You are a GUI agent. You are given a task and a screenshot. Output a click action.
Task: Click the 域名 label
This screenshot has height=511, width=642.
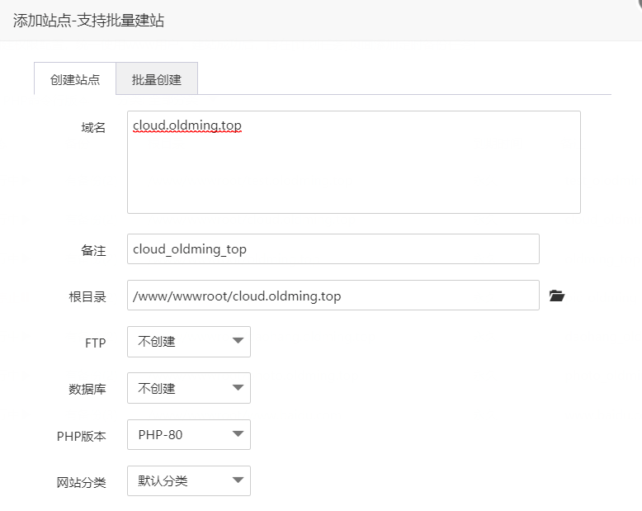coord(93,127)
